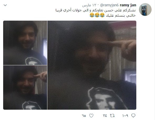Click the reply count ١٠٩
The height and width of the screenshot is (120, 155).
pyautogui.click(x=125, y=116)
